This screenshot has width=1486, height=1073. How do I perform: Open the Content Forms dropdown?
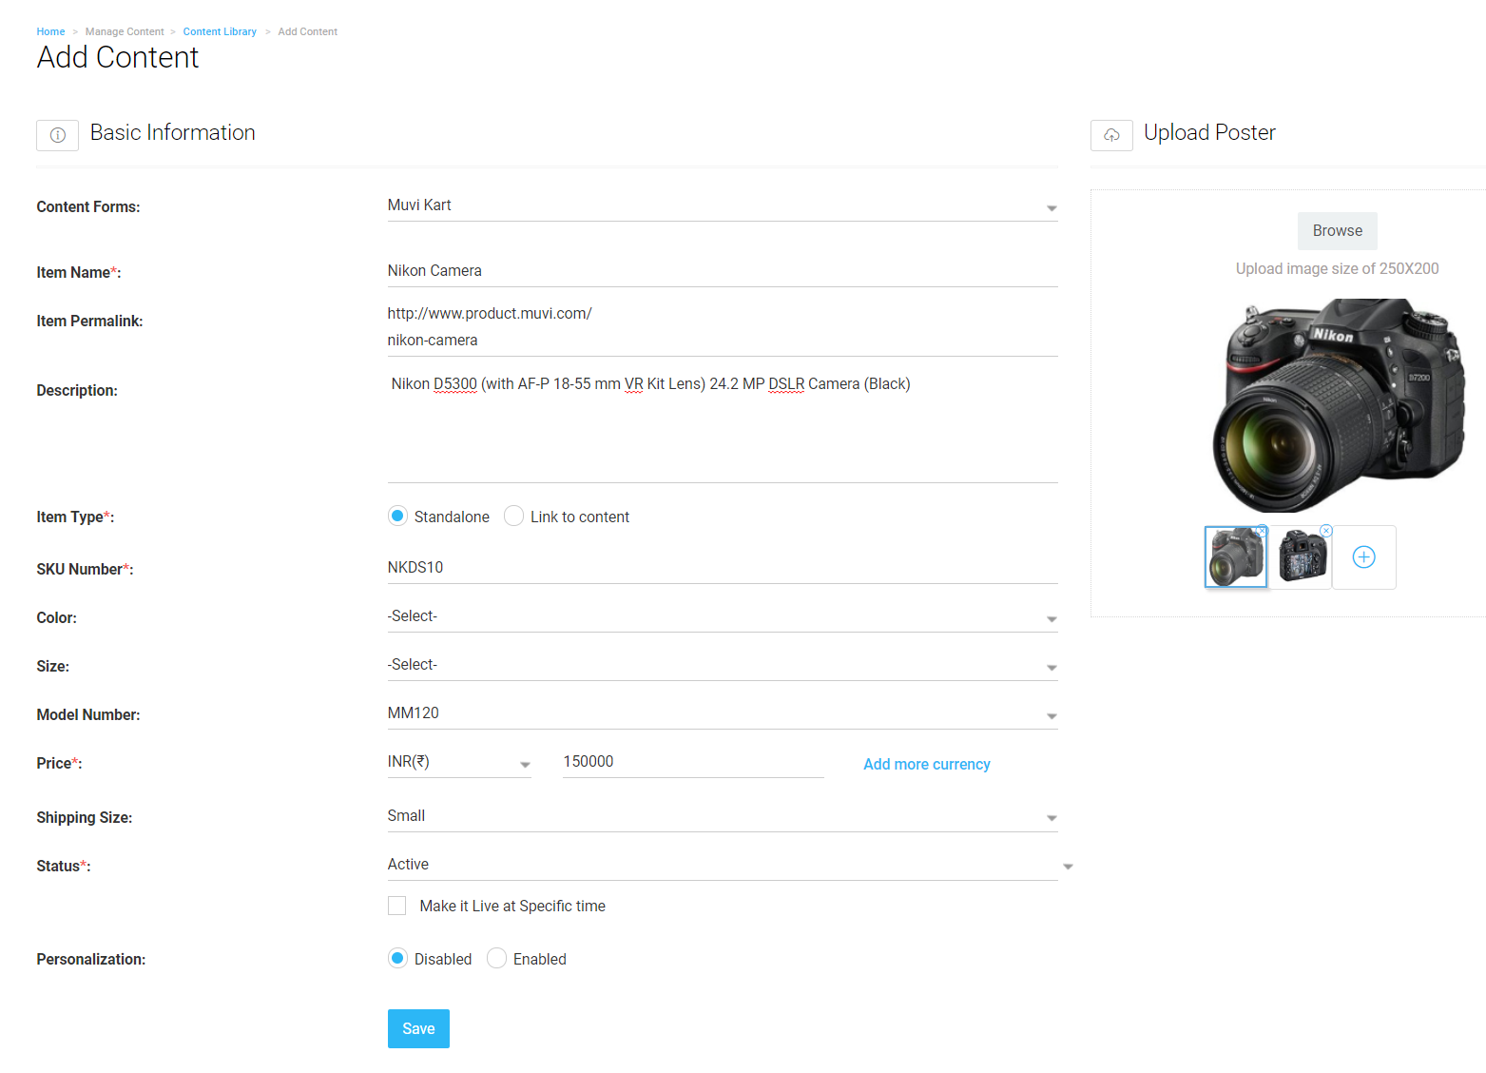tap(723, 205)
